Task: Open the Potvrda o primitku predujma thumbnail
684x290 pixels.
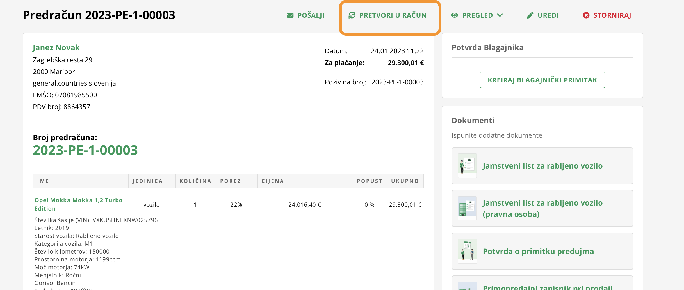Action: (467, 251)
